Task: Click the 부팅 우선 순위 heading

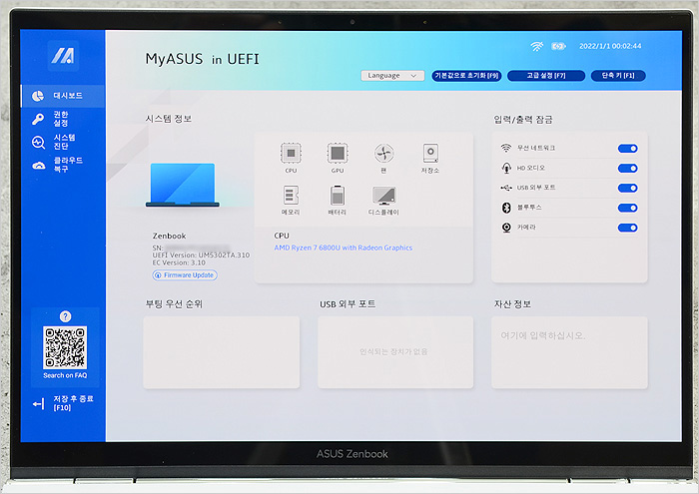Action: click(174, 303)
